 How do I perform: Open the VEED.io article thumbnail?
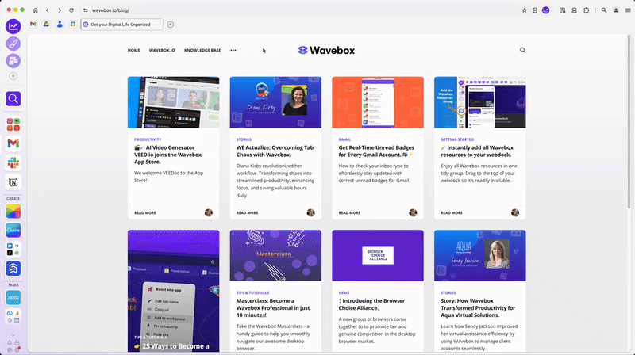coord(173,102)
